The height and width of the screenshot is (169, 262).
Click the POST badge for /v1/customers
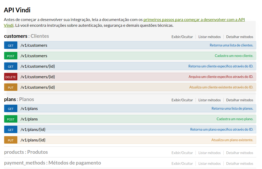(11, 56)
